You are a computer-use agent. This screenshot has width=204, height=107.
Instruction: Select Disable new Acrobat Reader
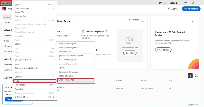tap(34, 68)
